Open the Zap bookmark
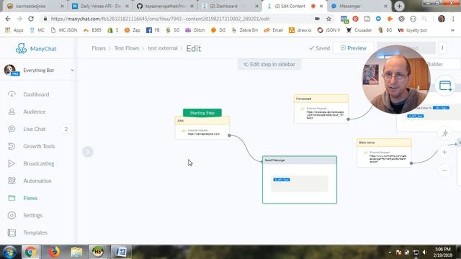 pyautogui.click(x=133, y=30)
